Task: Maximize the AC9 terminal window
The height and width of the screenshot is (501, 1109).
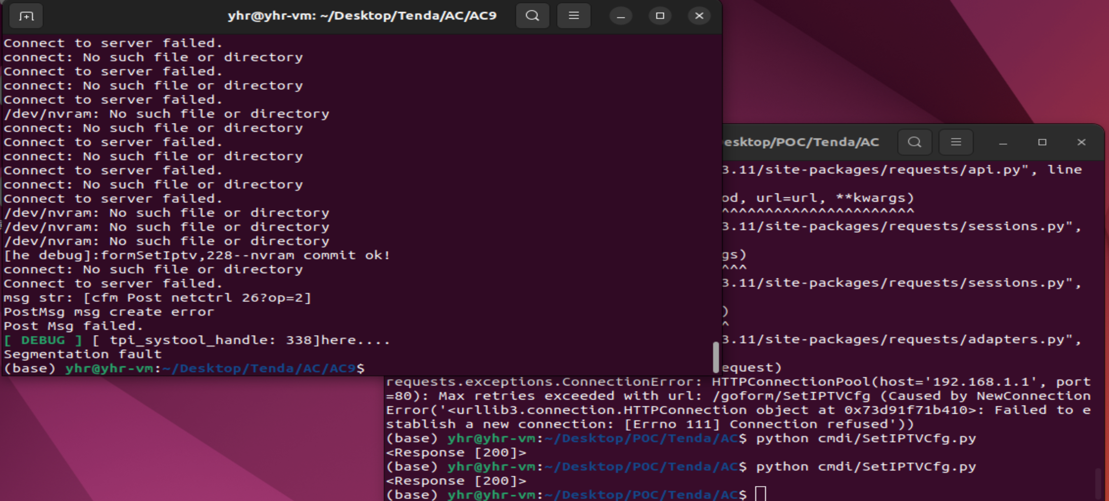Action: point(660,16)
